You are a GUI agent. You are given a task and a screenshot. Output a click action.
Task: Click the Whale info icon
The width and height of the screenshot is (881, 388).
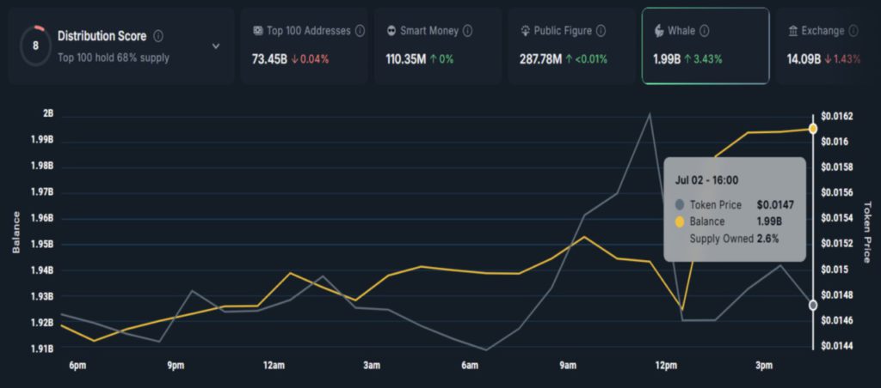704,31
